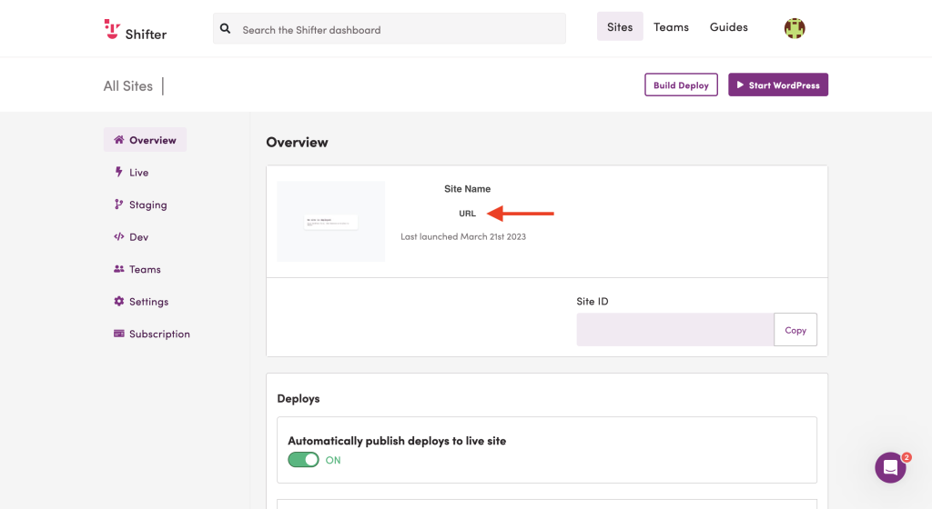The width and height of the screenshot is (932, 509).
Task: Open the Sites tab
Action: click(x=620, y=26)
